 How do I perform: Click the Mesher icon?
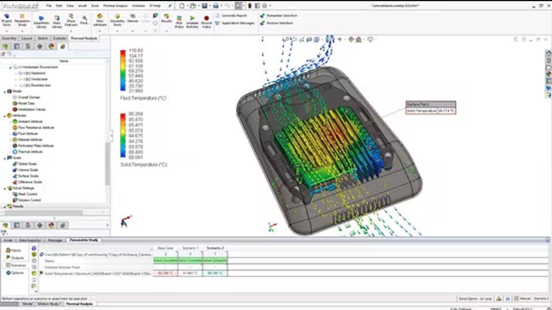[x=133, y=18]
